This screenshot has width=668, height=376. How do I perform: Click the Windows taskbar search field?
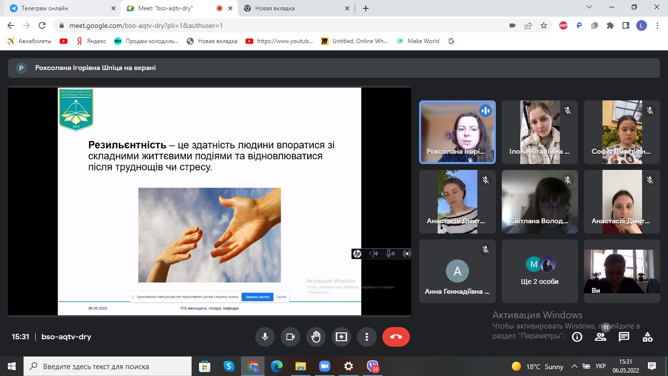coord(108,366)
